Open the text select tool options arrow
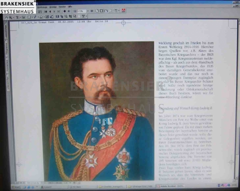This screenshot has height=191, width=240. click(20, 17)
